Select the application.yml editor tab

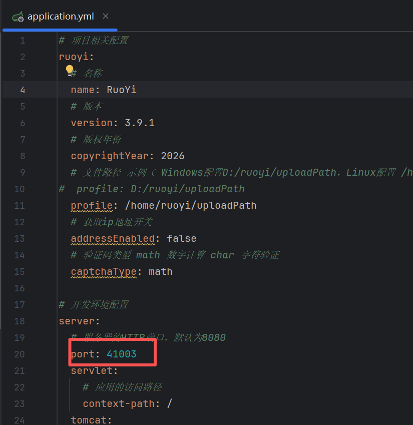coord(60,17)
